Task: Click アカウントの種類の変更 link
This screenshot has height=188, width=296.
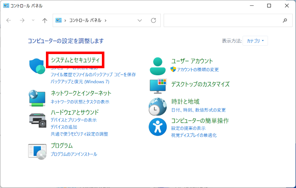Action: pyautogui.click(x=197, y=69)
